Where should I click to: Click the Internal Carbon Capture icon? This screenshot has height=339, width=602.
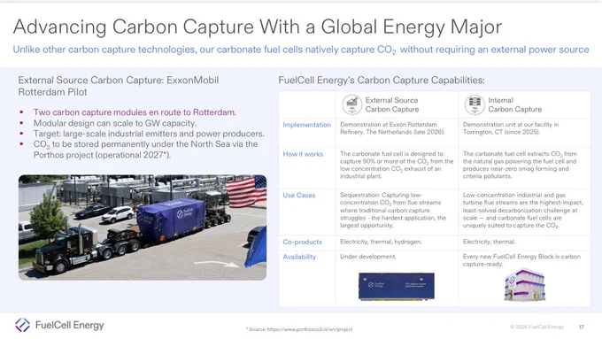click(x=475, y=104)
